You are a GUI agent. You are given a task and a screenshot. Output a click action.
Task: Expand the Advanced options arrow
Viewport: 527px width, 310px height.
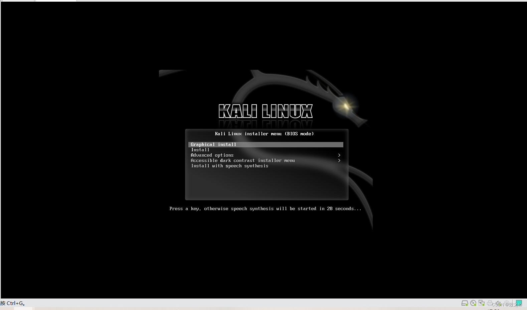pos(339,155)
